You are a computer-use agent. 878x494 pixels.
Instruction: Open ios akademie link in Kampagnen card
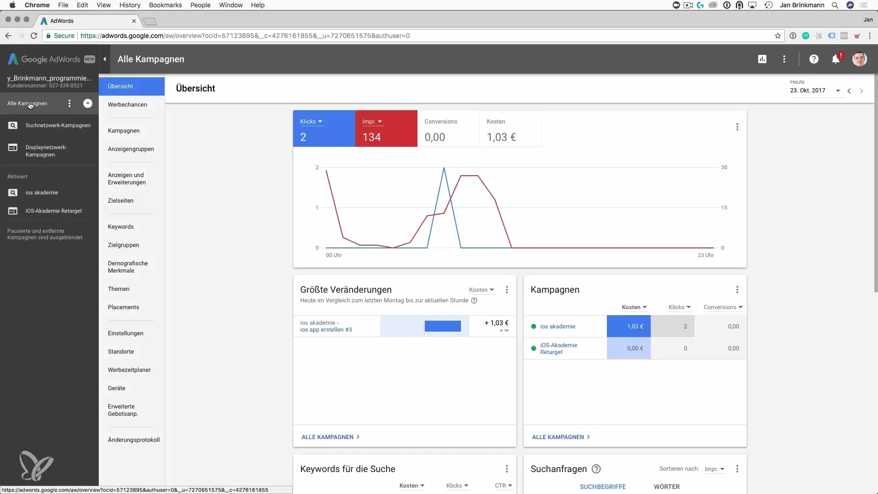(557, 327)
